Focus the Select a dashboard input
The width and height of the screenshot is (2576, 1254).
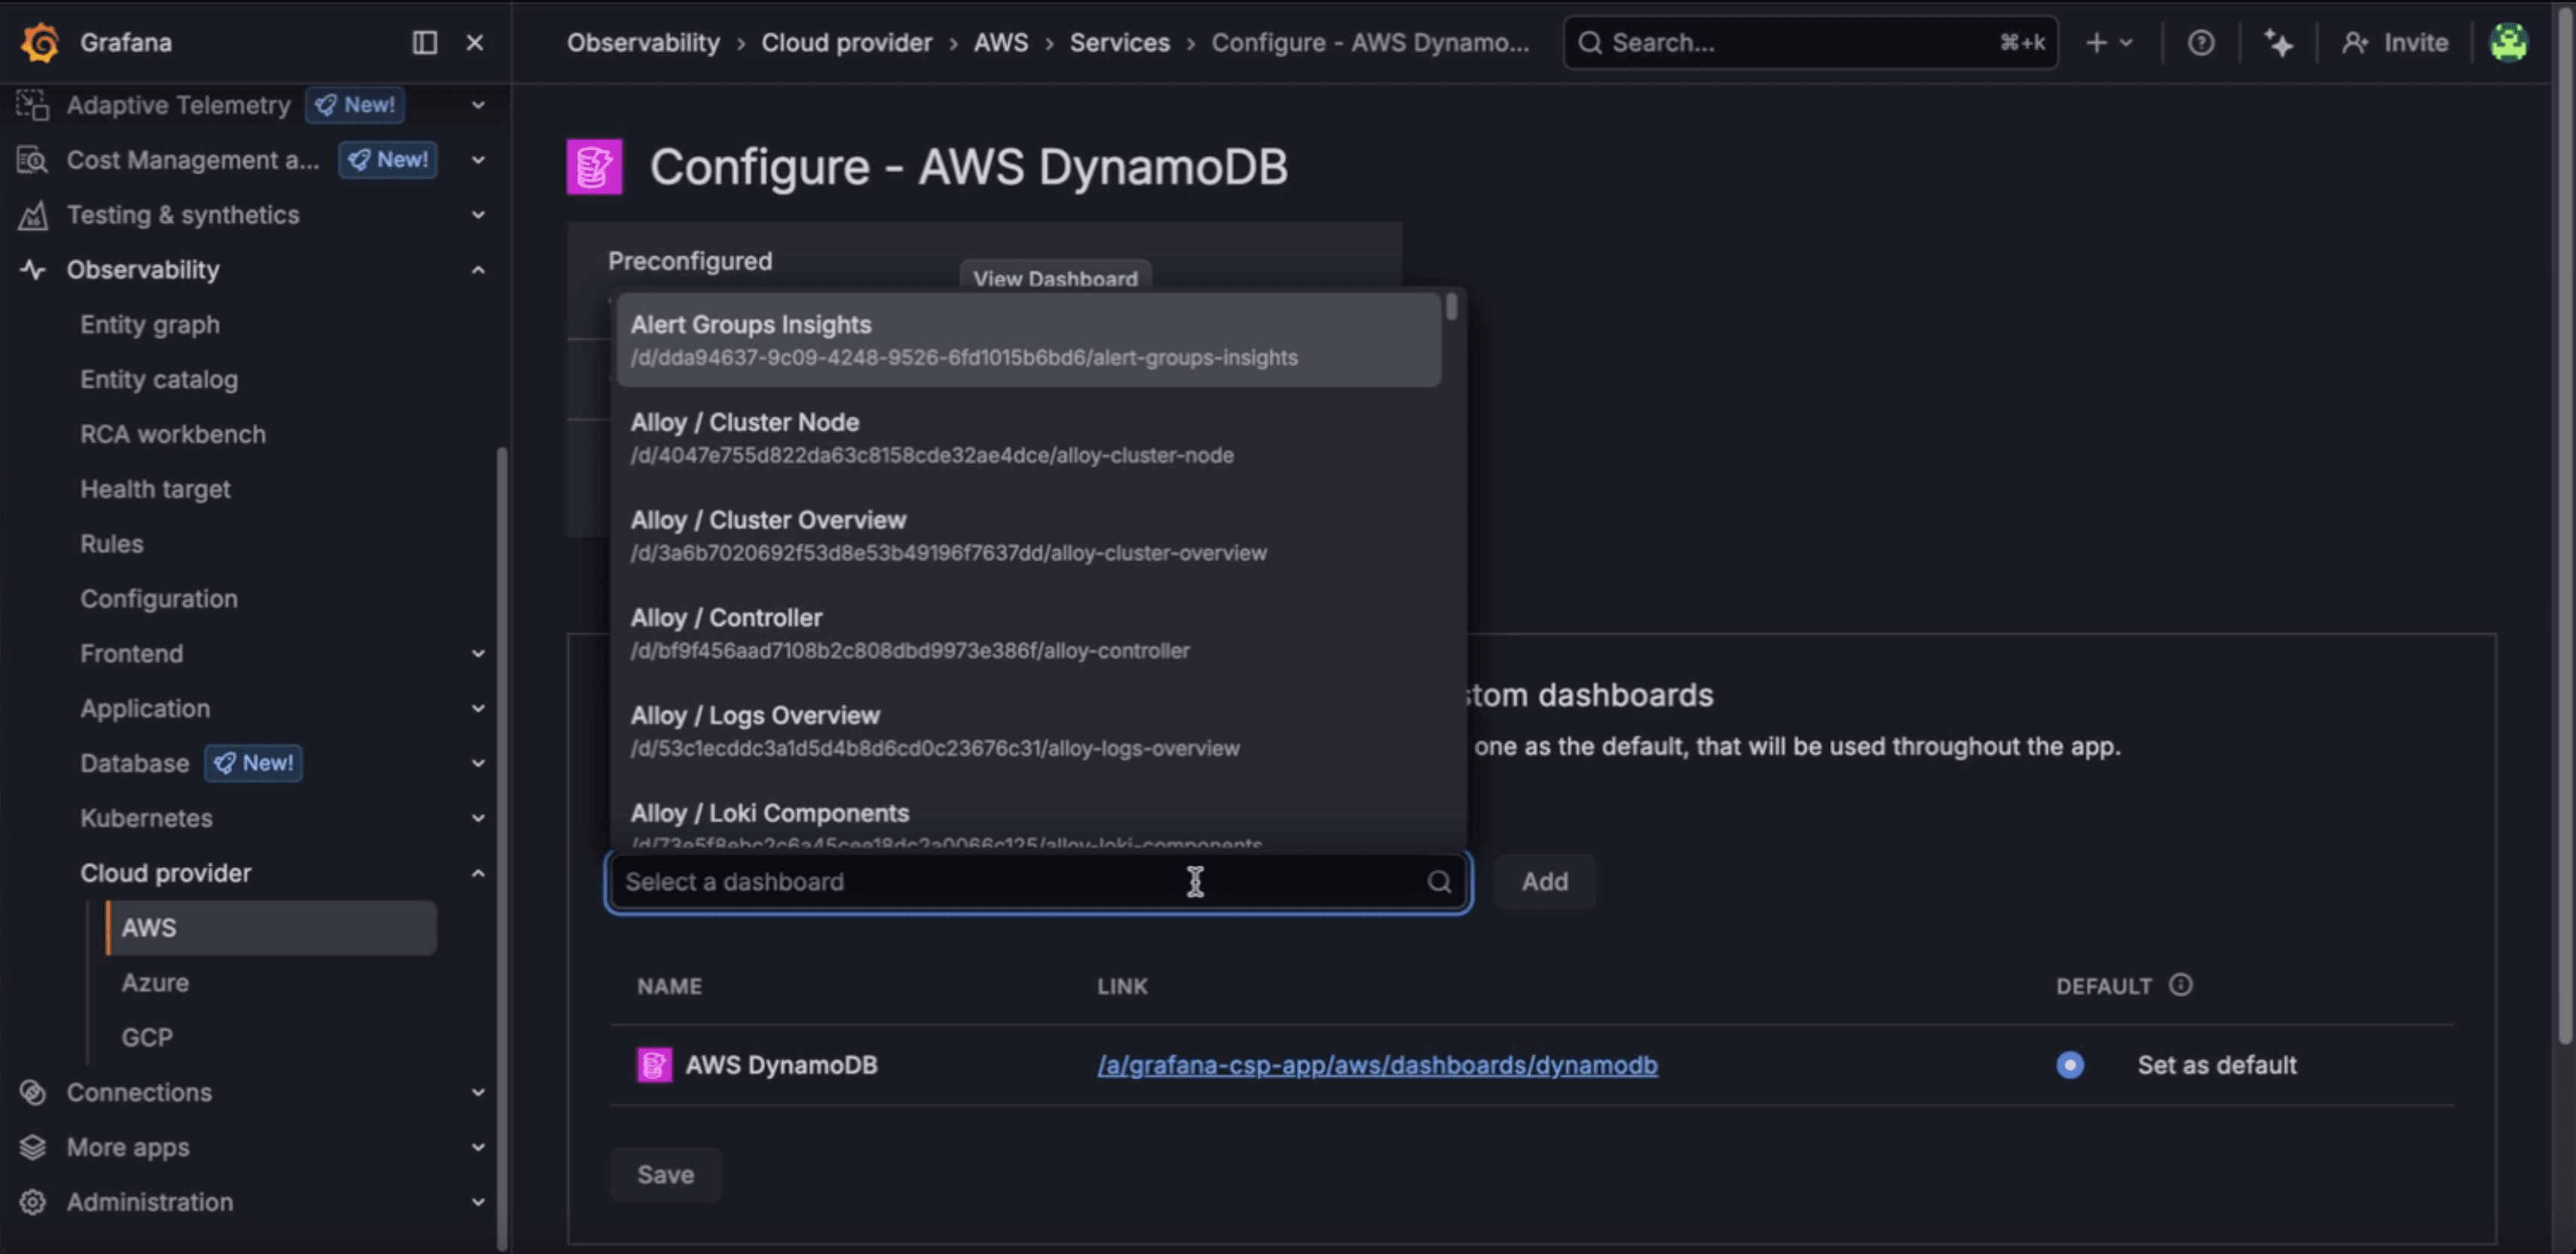pyautogui.click(x=1038, y=881)
